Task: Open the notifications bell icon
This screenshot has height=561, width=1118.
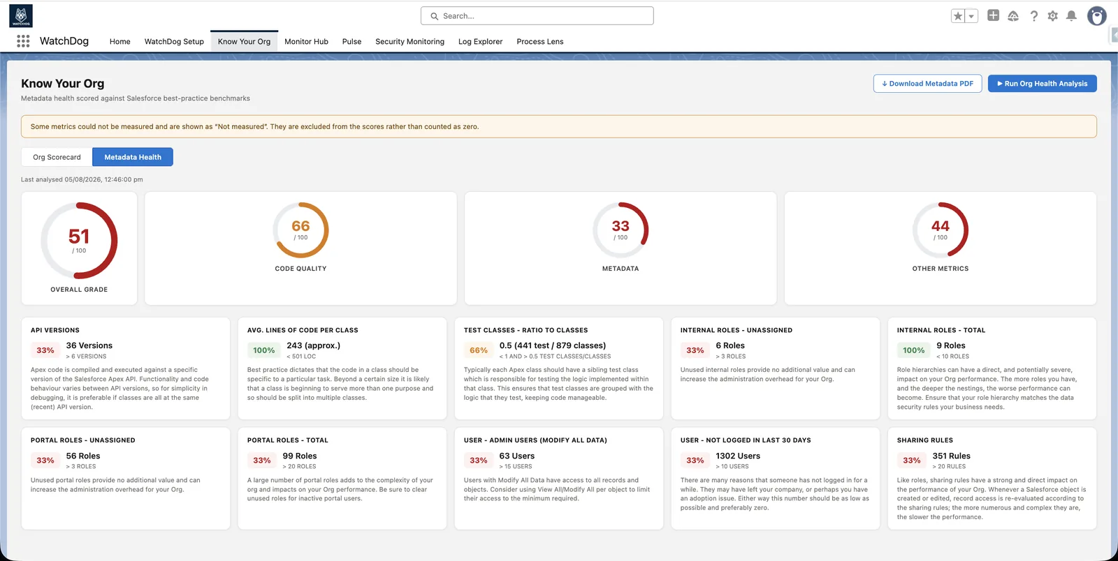Action: tap(1071, 16)
